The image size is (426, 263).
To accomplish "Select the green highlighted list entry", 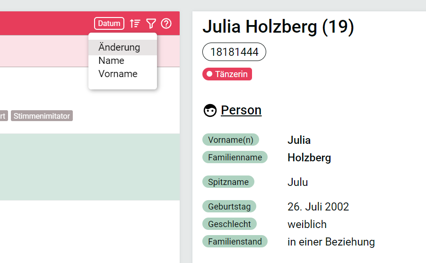I will pyautogui.click(x=90, y=167).
